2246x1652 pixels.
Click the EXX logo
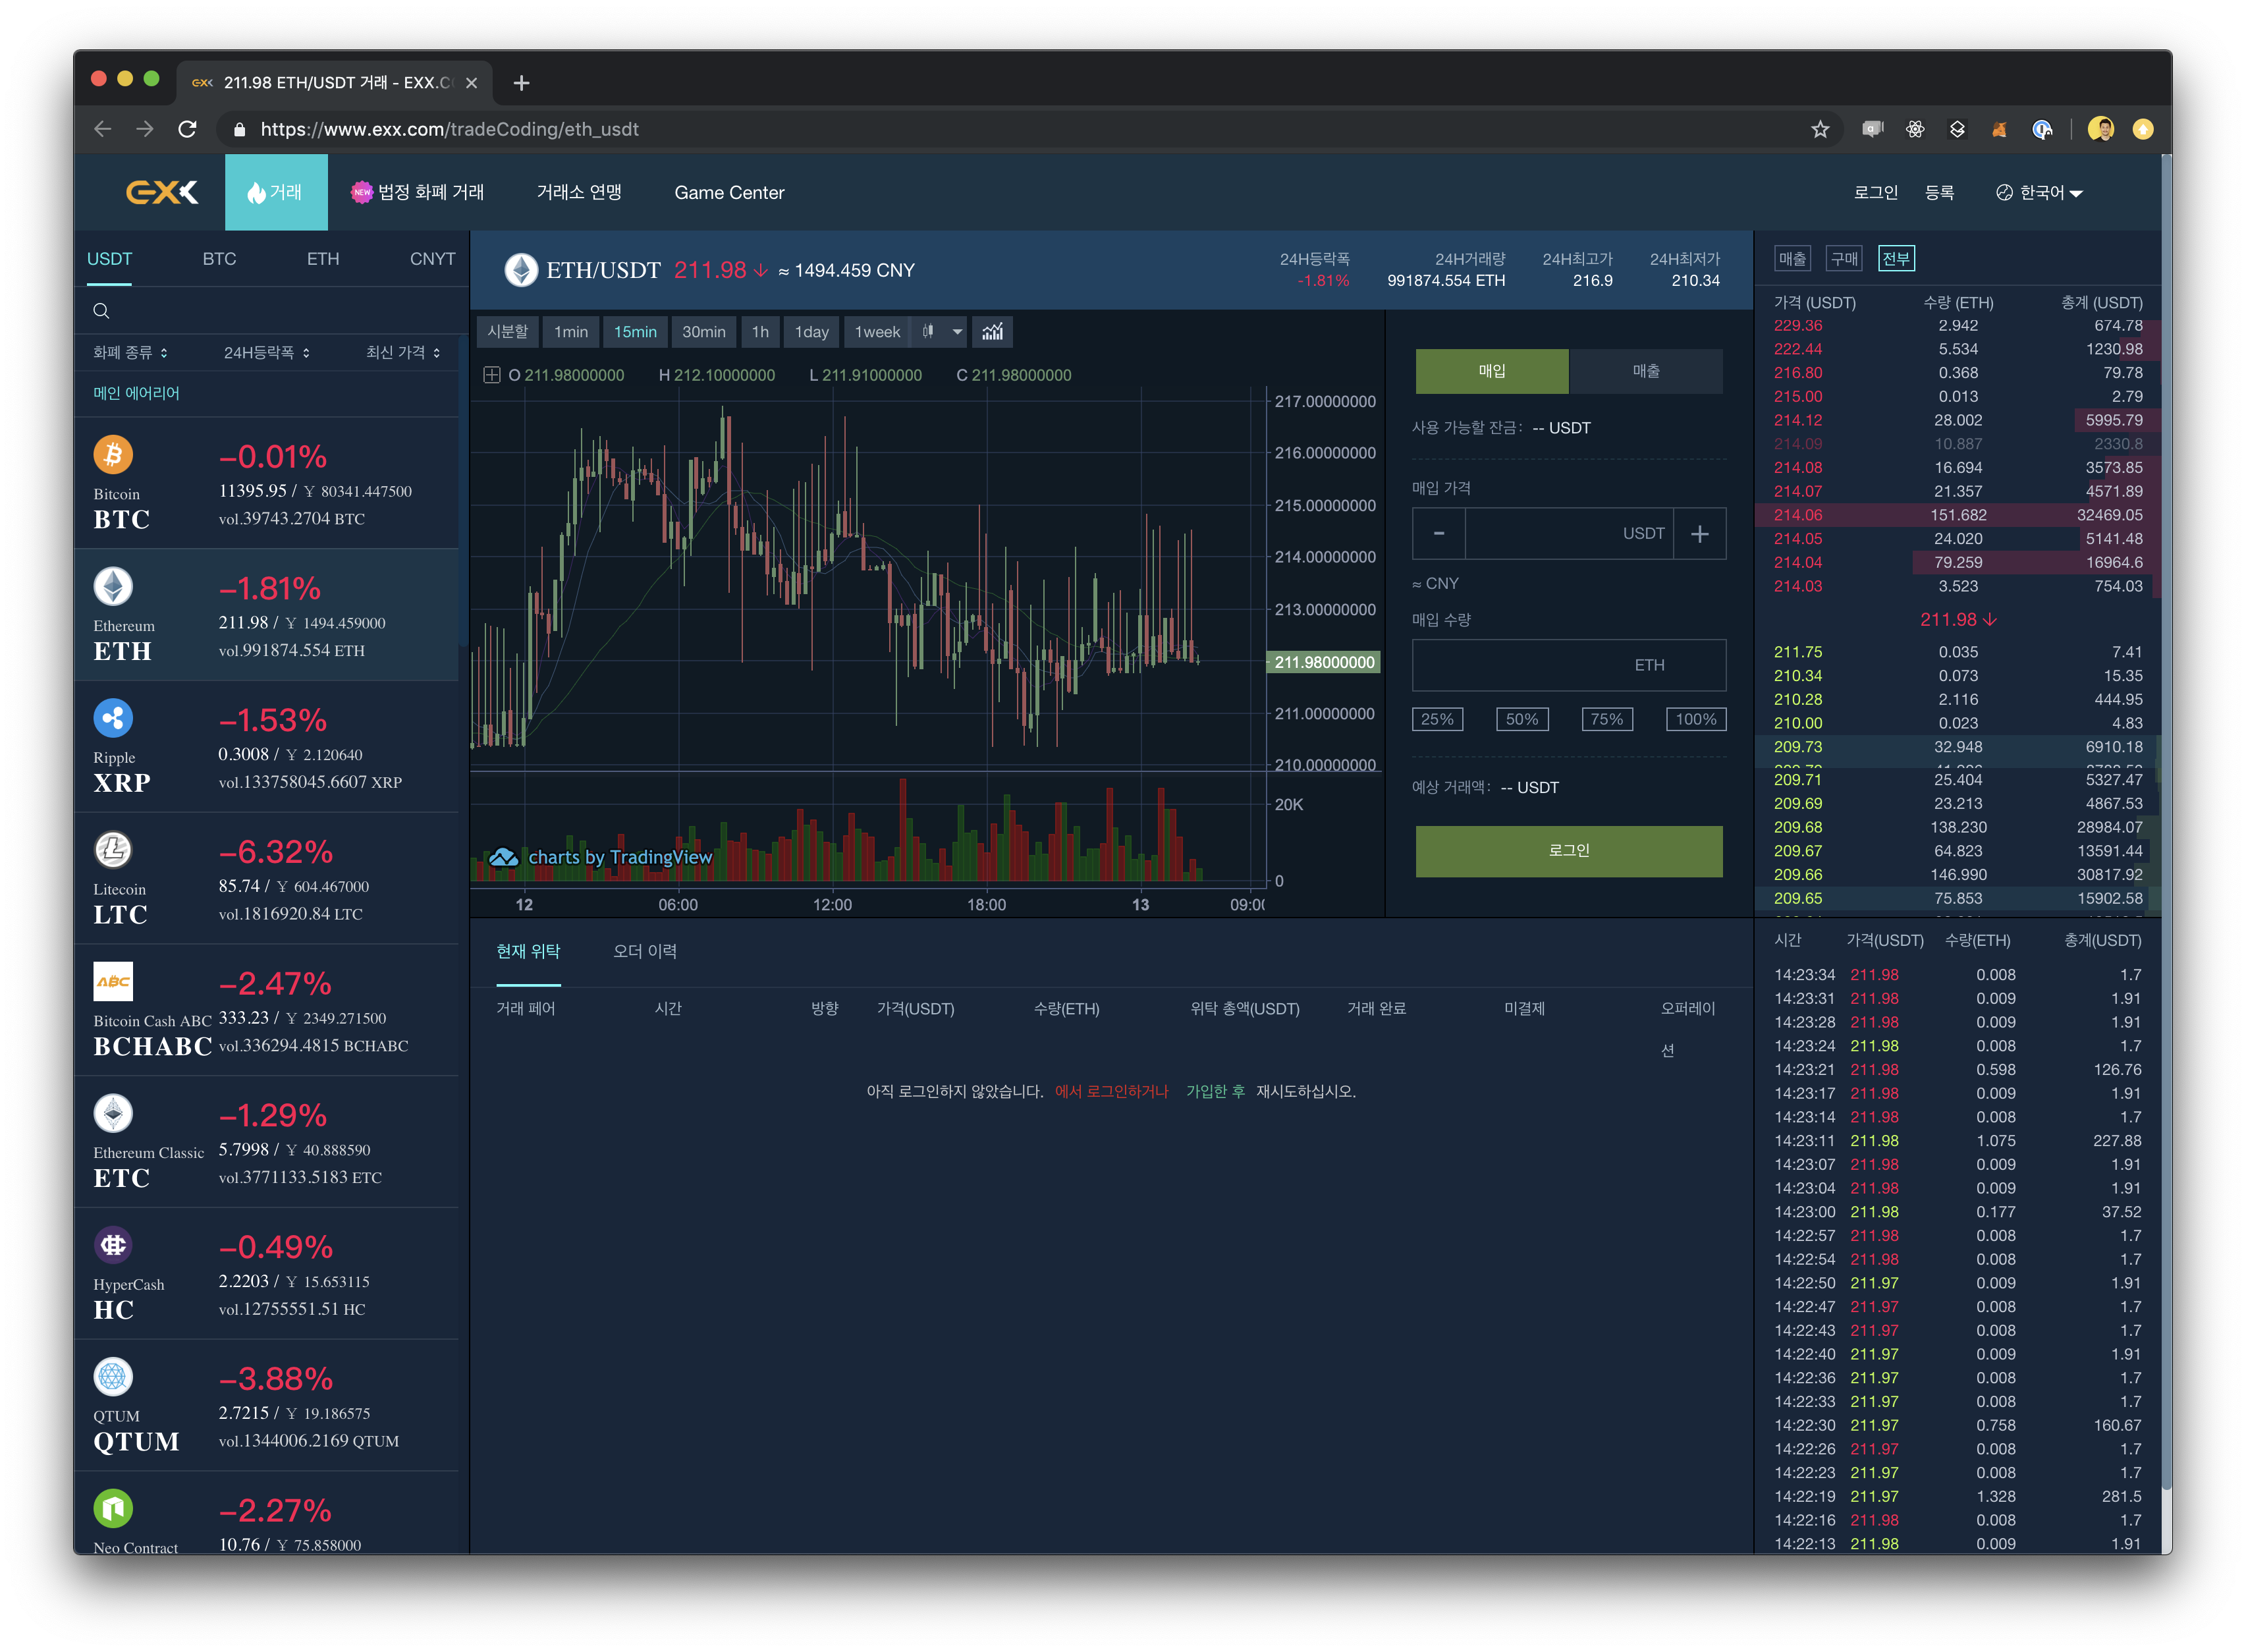[x=162, y=192]
